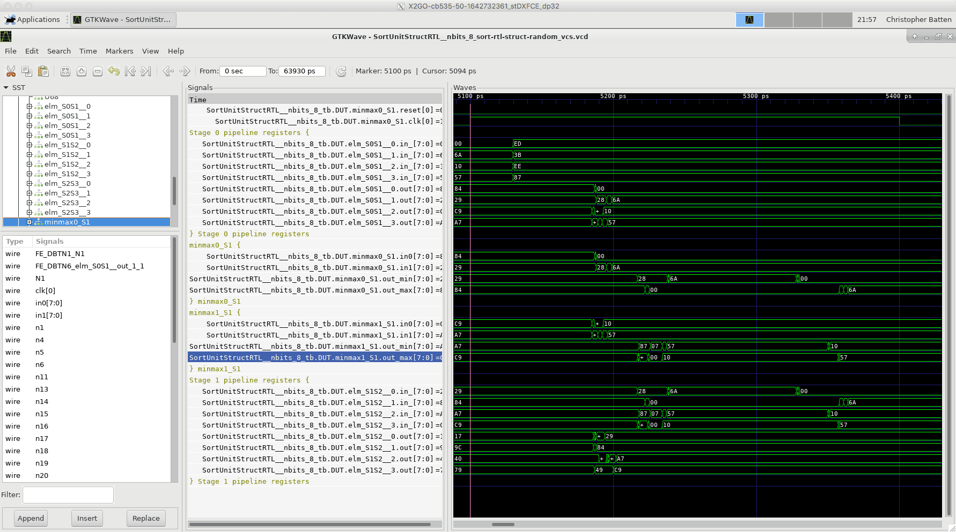Reload the waveform with the refresh icon
956x532 pixels.
[x=341, y=71]
